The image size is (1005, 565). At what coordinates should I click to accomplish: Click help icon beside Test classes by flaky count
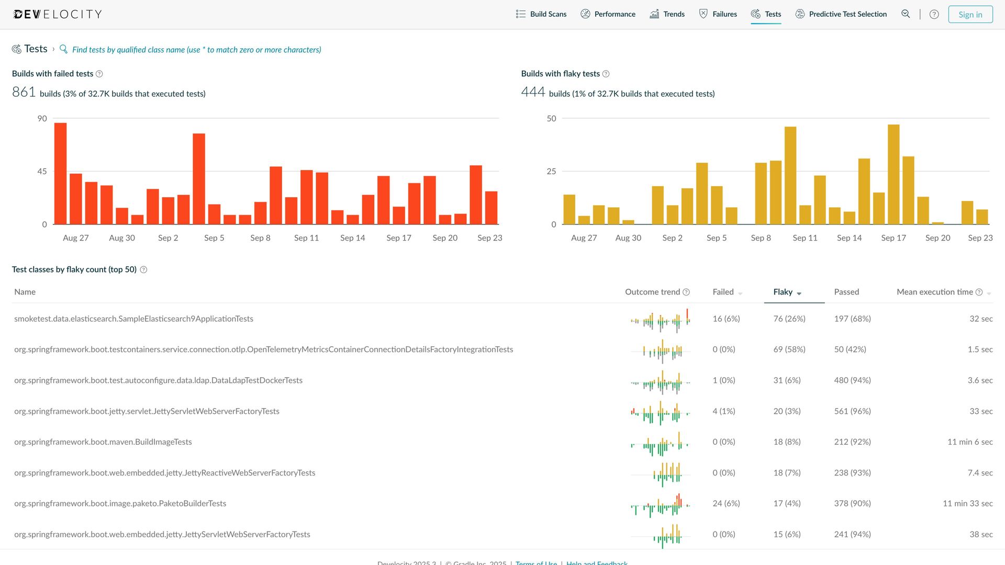point(143,269)
